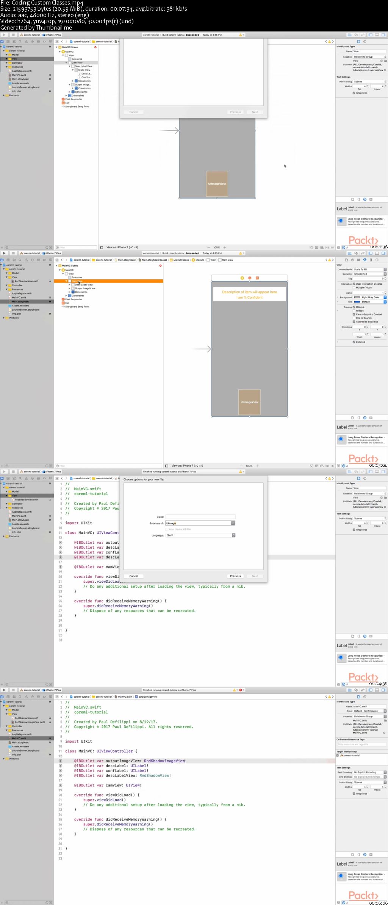This screenshot has height=905, width=388.
Task: Click 'Main.storyboard (Base)' in the jump bar
Action: click(154, 260)
